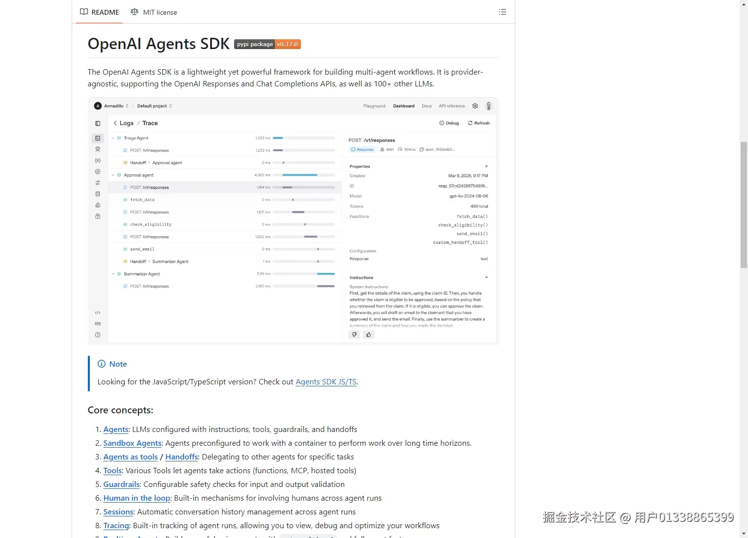Click the help question-mark sidebar icon
Screen dimensions: 748x538
click(98, 335)
